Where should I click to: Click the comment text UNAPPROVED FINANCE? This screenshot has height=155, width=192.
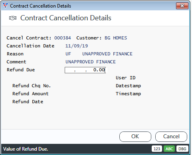pyautogui.click(x=91, y=62)
